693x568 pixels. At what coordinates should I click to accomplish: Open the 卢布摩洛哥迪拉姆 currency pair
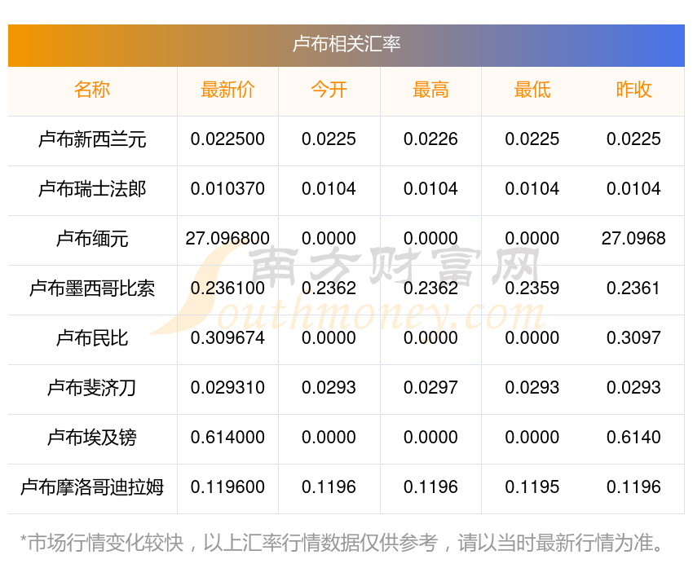92,487
